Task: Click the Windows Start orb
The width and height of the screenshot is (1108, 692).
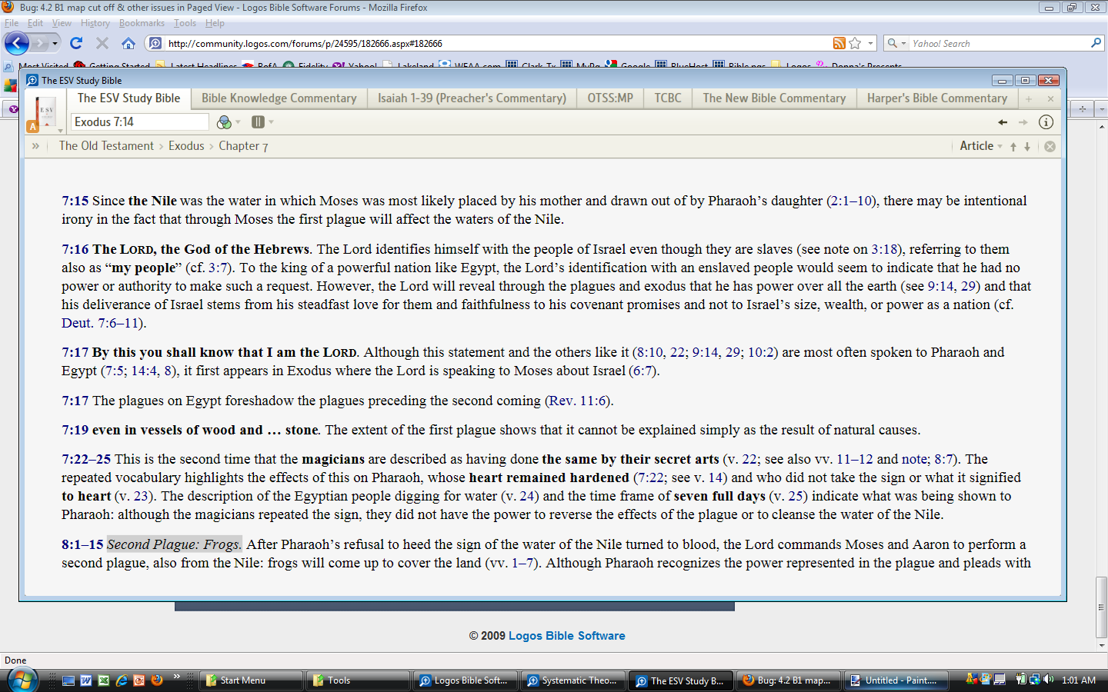Action: pyautogui.click(x=22, y=680)
